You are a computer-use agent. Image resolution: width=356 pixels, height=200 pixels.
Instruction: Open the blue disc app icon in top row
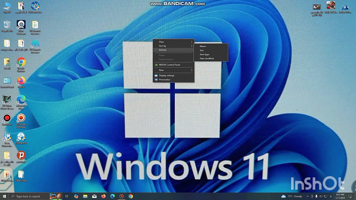tap(35, 8)
